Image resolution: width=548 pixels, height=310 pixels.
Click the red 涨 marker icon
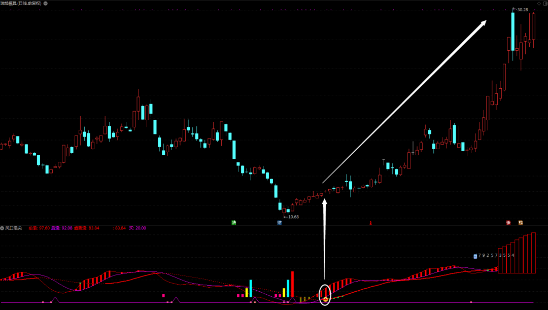(x=508, y=223)
